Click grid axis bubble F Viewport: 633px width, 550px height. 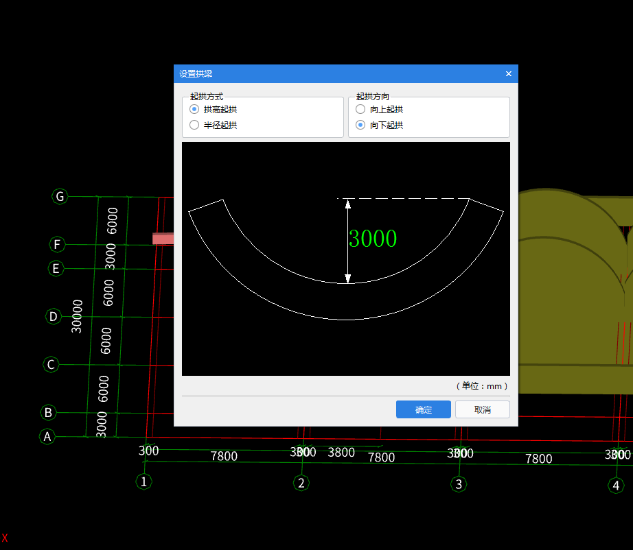click(x=57, y=244)
